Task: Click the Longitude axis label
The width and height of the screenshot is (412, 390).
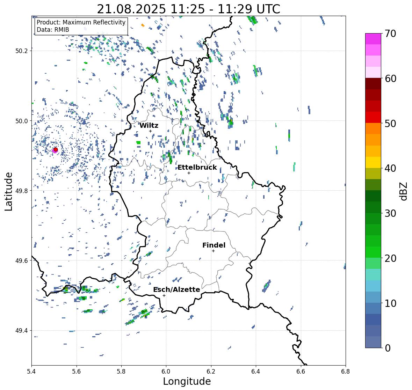Action: click(x=187, y=381)
